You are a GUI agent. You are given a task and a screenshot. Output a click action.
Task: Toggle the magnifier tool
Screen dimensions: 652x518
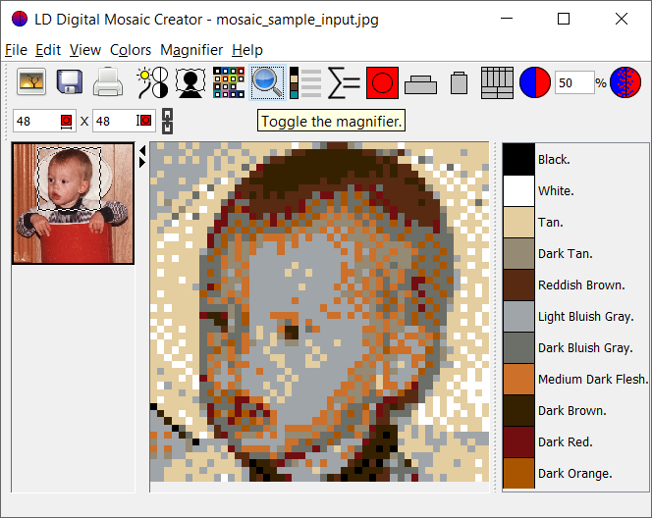[267, 82]
